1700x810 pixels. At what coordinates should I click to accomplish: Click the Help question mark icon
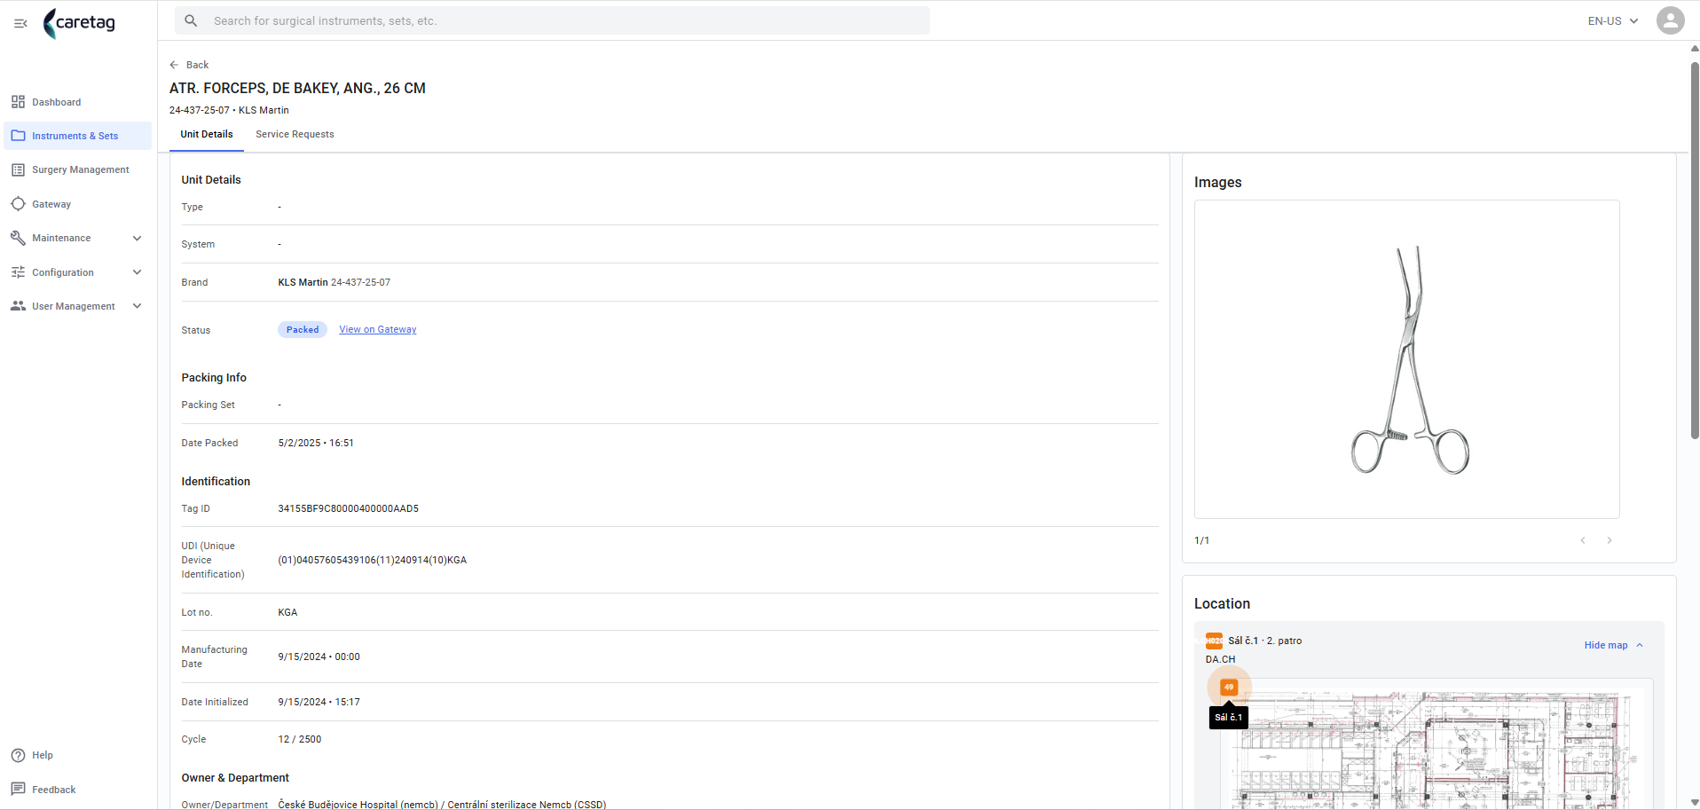coord(18,755)
